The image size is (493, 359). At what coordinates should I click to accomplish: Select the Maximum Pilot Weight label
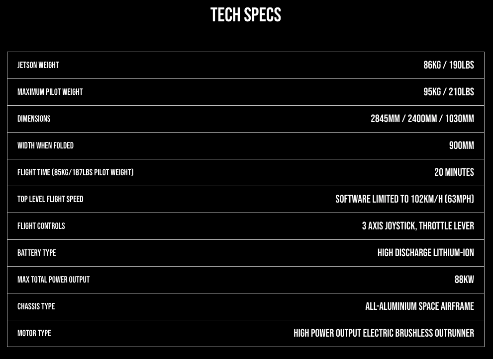pyautogui.click(x=50, y=92)
